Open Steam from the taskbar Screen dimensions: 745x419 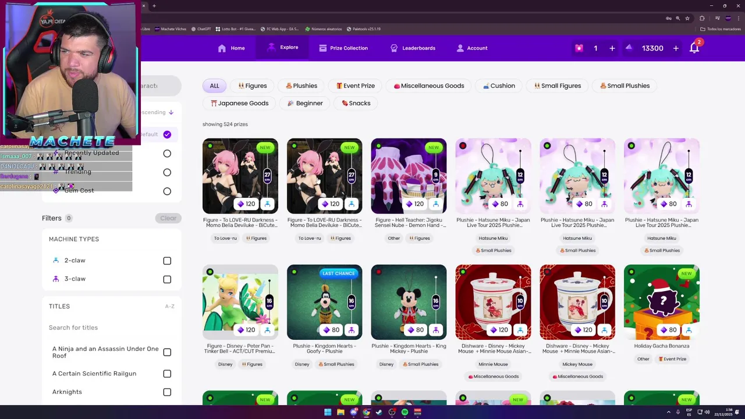pyautogui.click(x=379, y=412)
